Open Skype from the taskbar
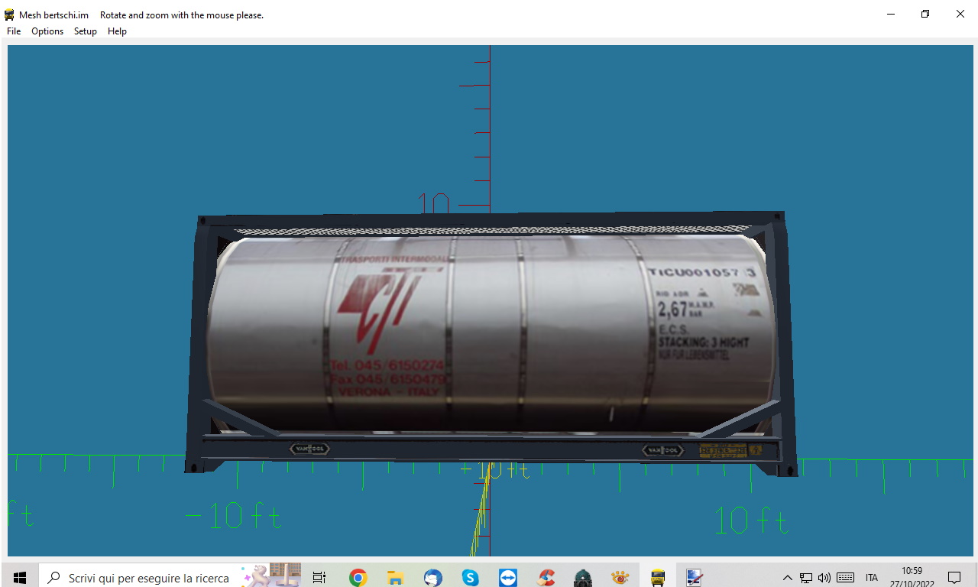The height and width of the screenshot is (587, 978). (470, 578)
